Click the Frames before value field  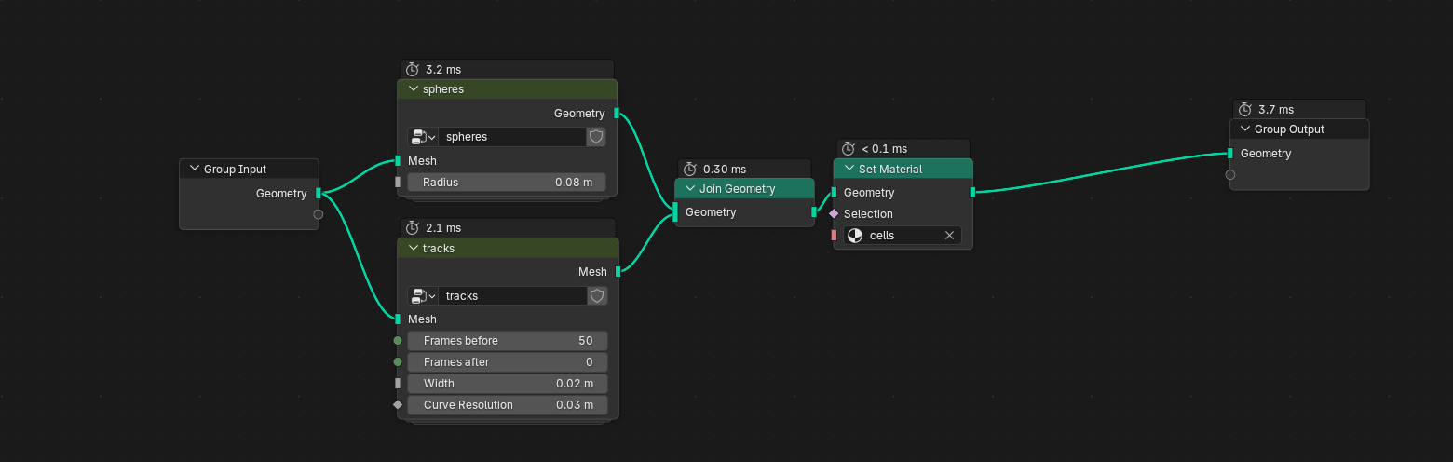tap(507, 341)
